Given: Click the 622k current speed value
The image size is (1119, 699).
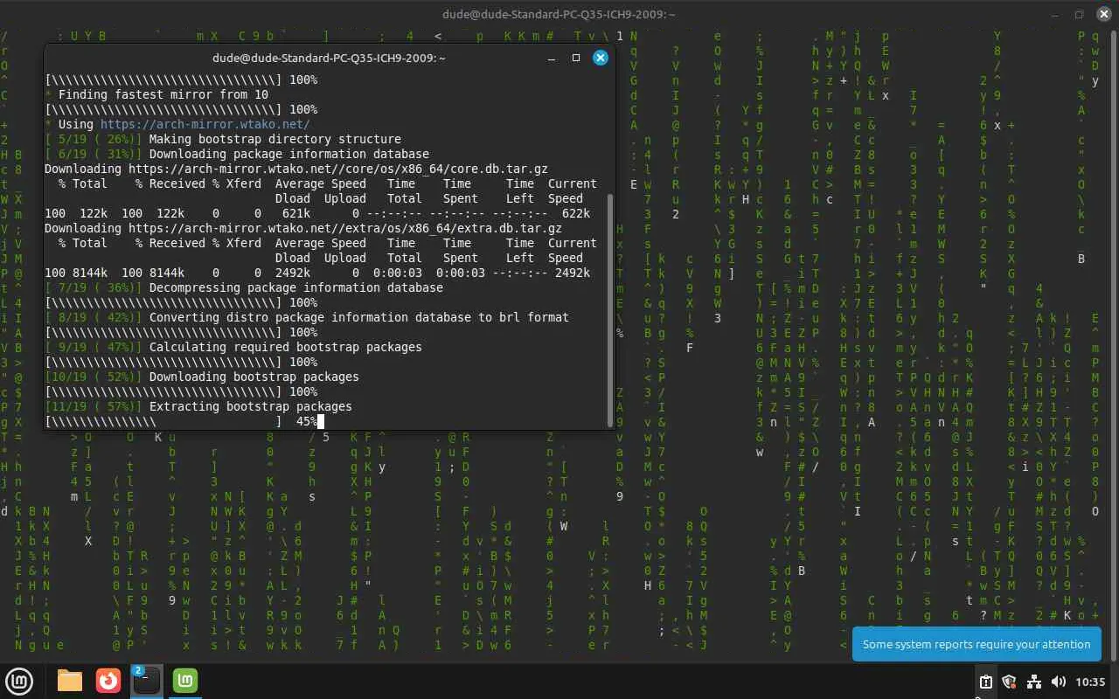Looking at the screenshot, I should click(x=576, y=213).
